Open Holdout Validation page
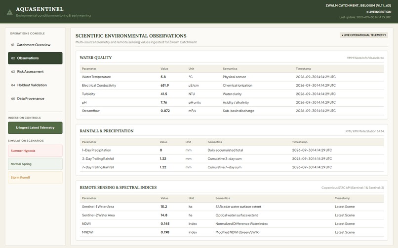Viewport: 398px width, 248px height. (35, 85)
